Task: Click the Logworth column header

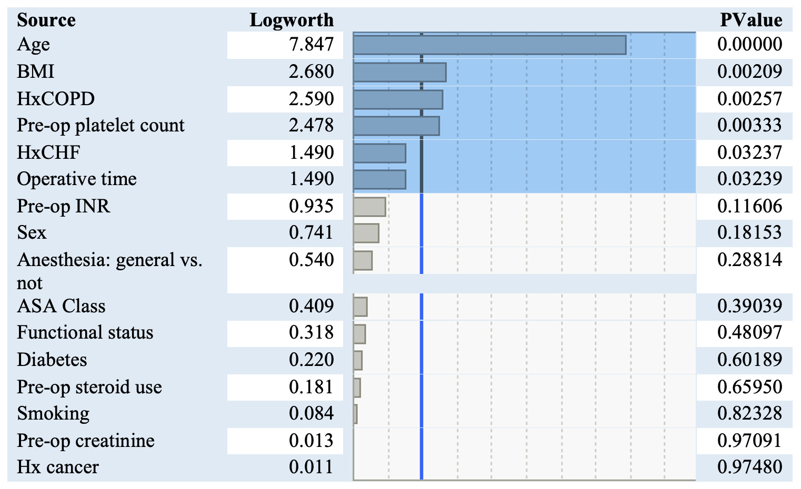Action: tap(292, 20)
